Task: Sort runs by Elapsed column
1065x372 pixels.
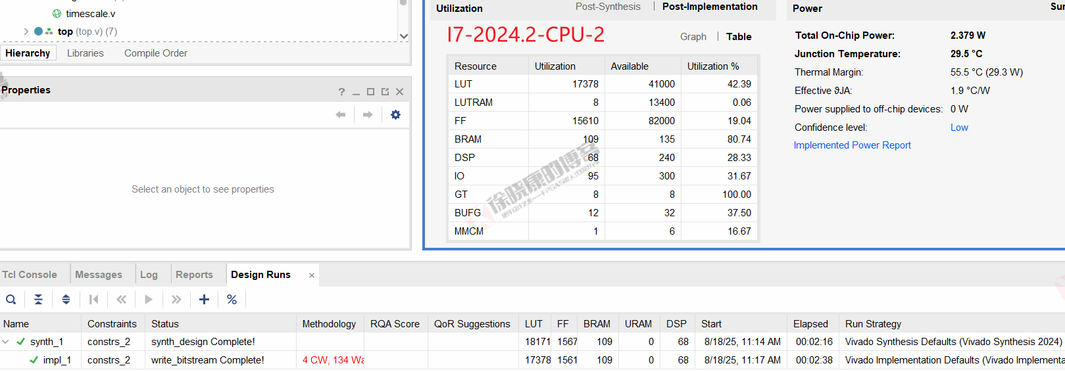Action: point(812,323)
